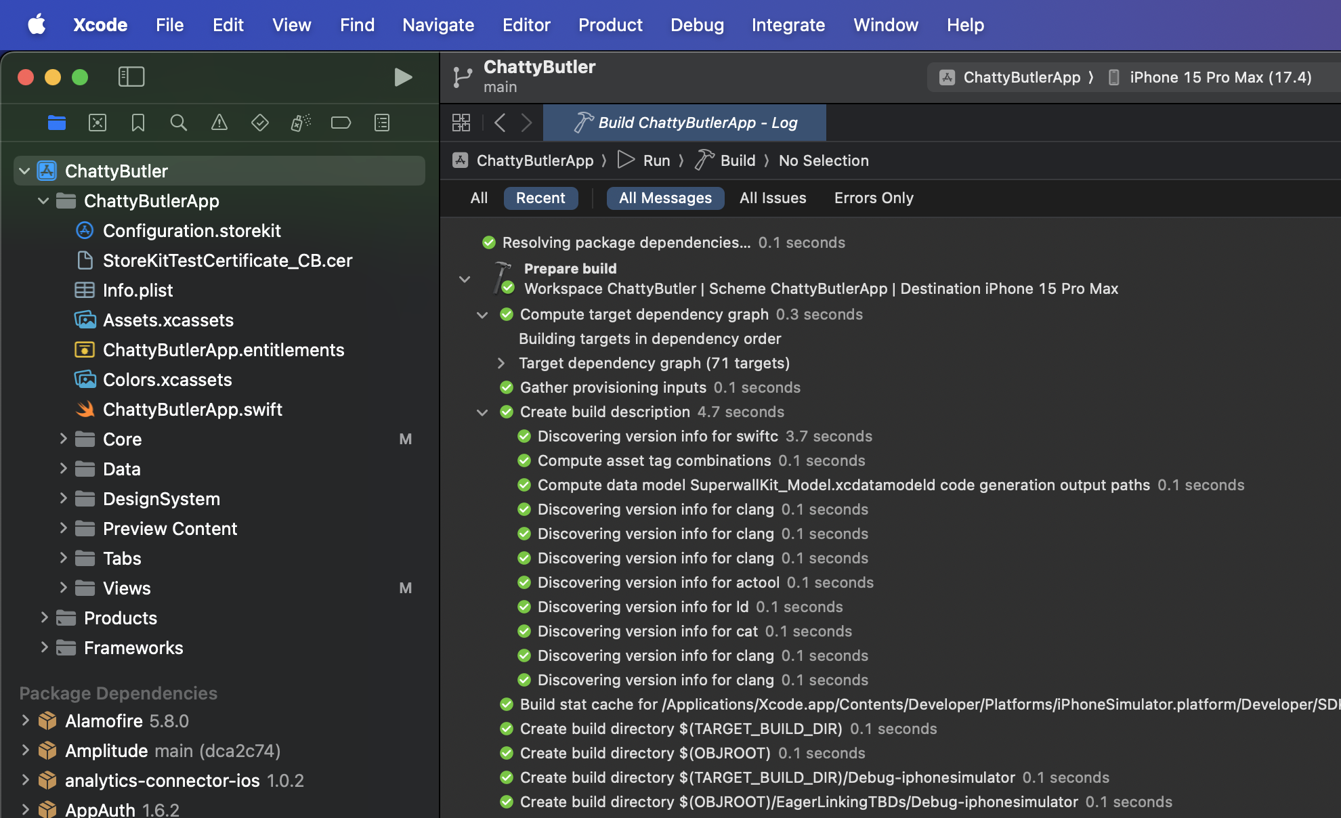Viewport: 1341px width, 818px height.
Task: Open the Report navigator icon
Action: tap(382, 123)
